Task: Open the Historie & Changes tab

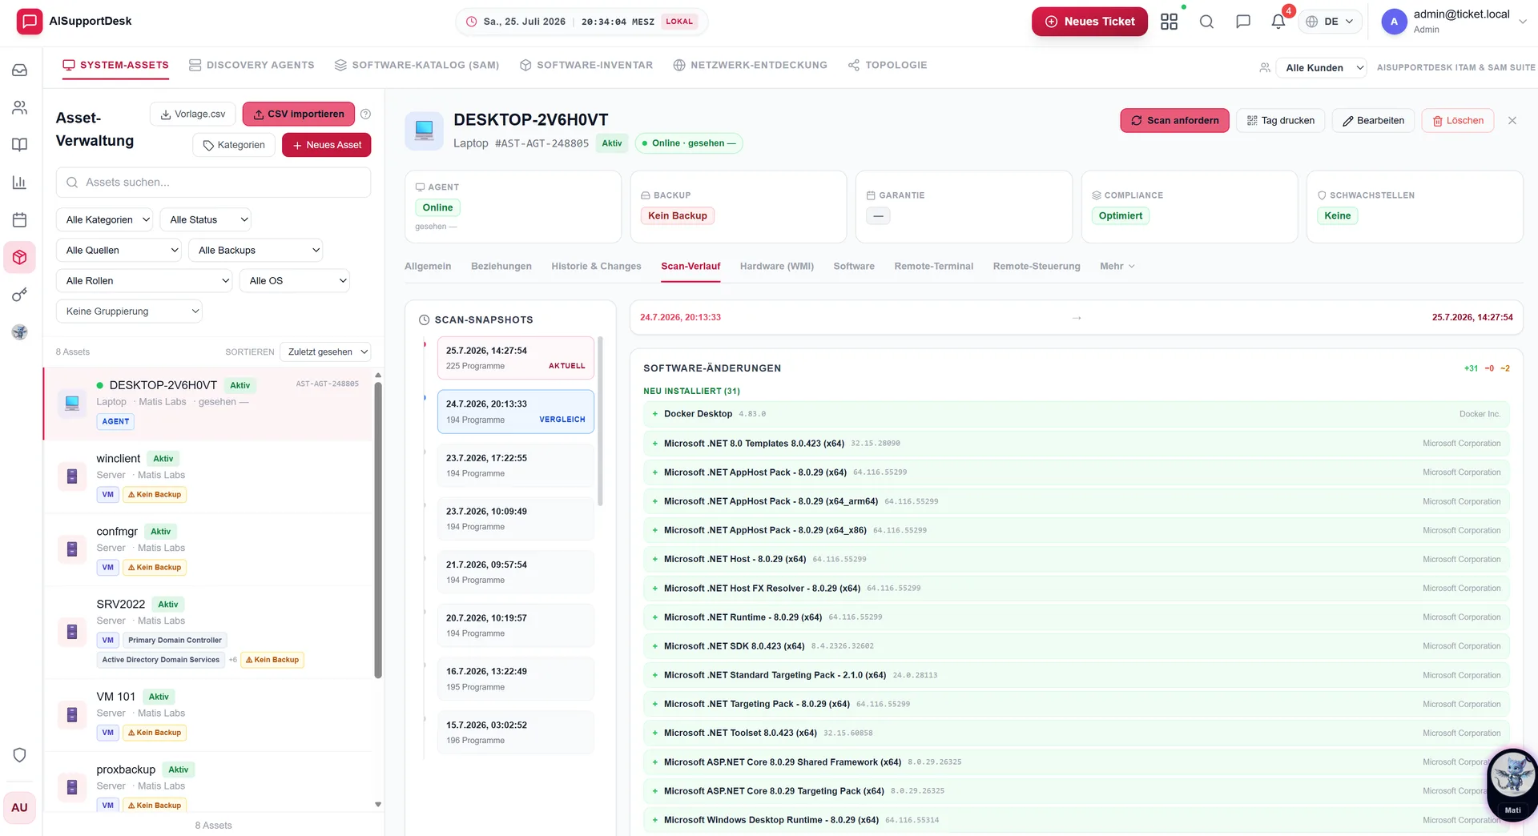Action: pos(596,266)
